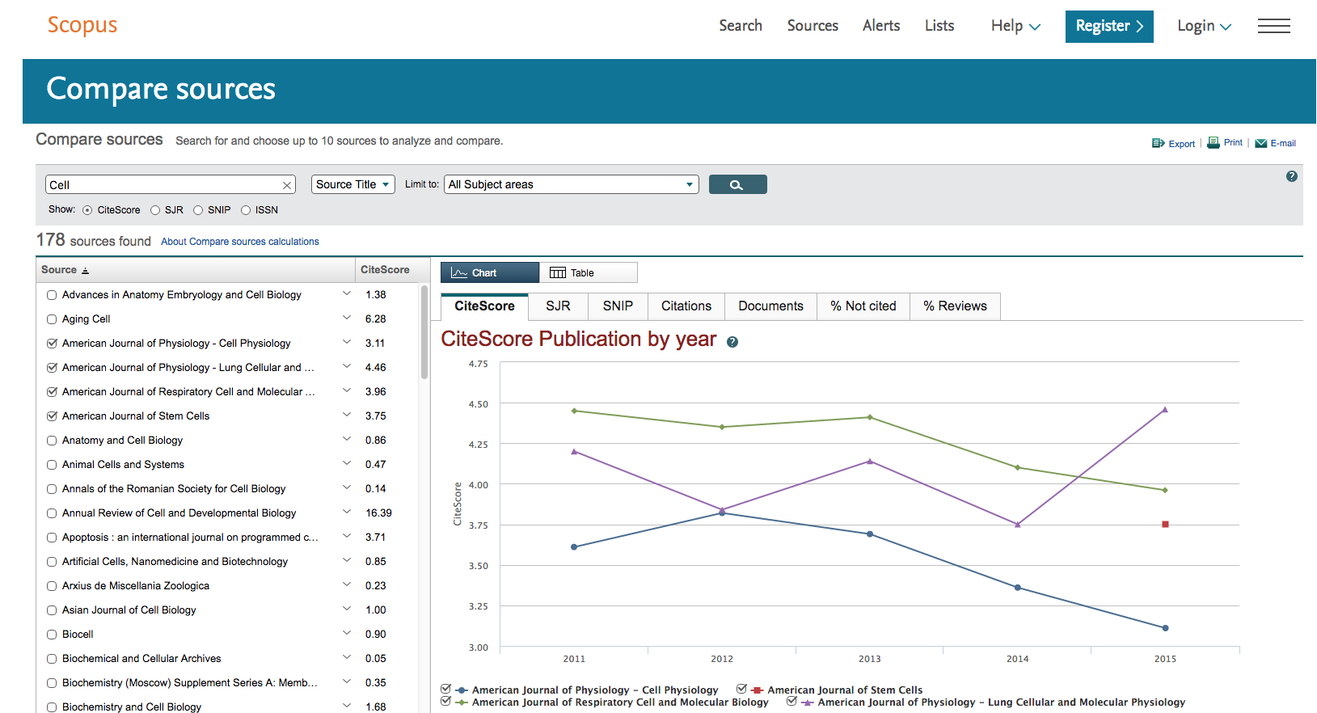Click the blue legend marker for Cell Physiology
Image resolution: width=1317 pixels, height=713 pixels.
(x=462, y=690)
